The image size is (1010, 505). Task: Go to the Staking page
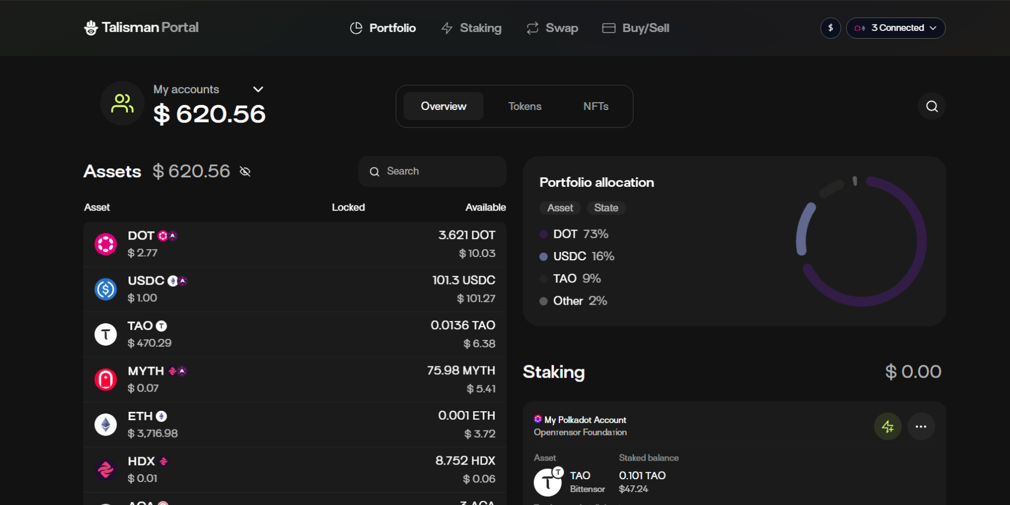tap(471, 28)
